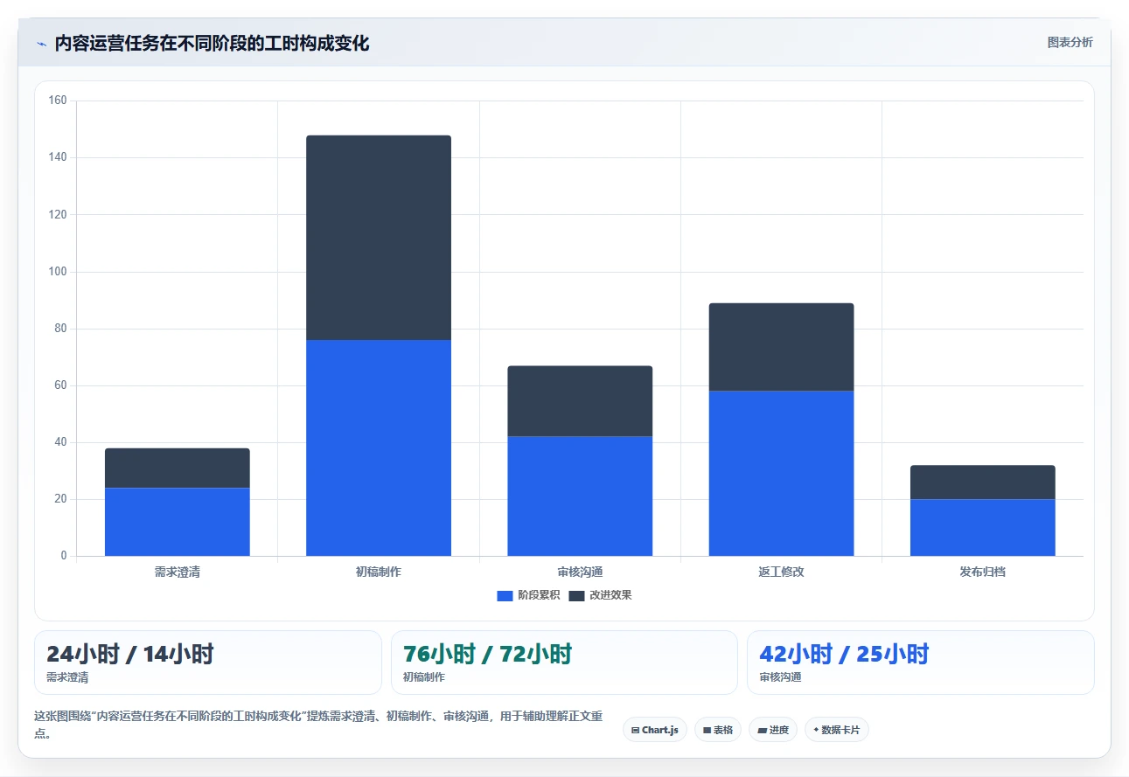Click the blue bar segment for 需求澄清
The image size is (1129, 777).
click(178, 522)
